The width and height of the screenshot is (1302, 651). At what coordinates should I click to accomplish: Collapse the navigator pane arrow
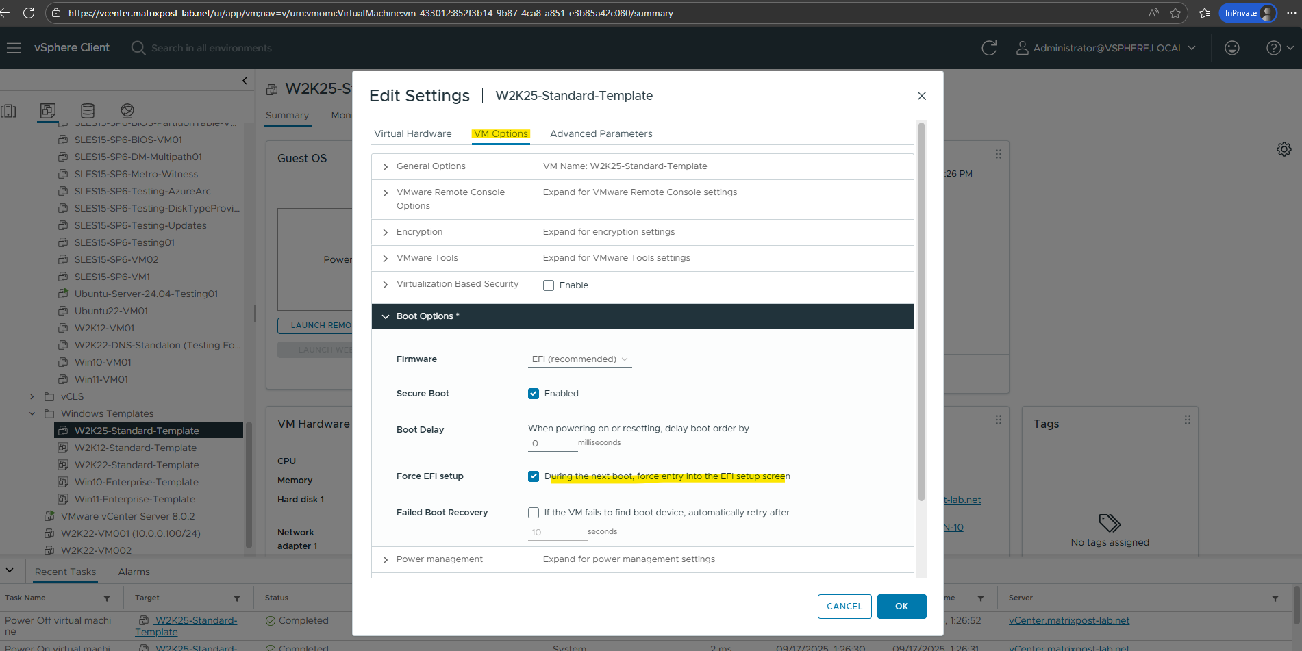[245, 81]
